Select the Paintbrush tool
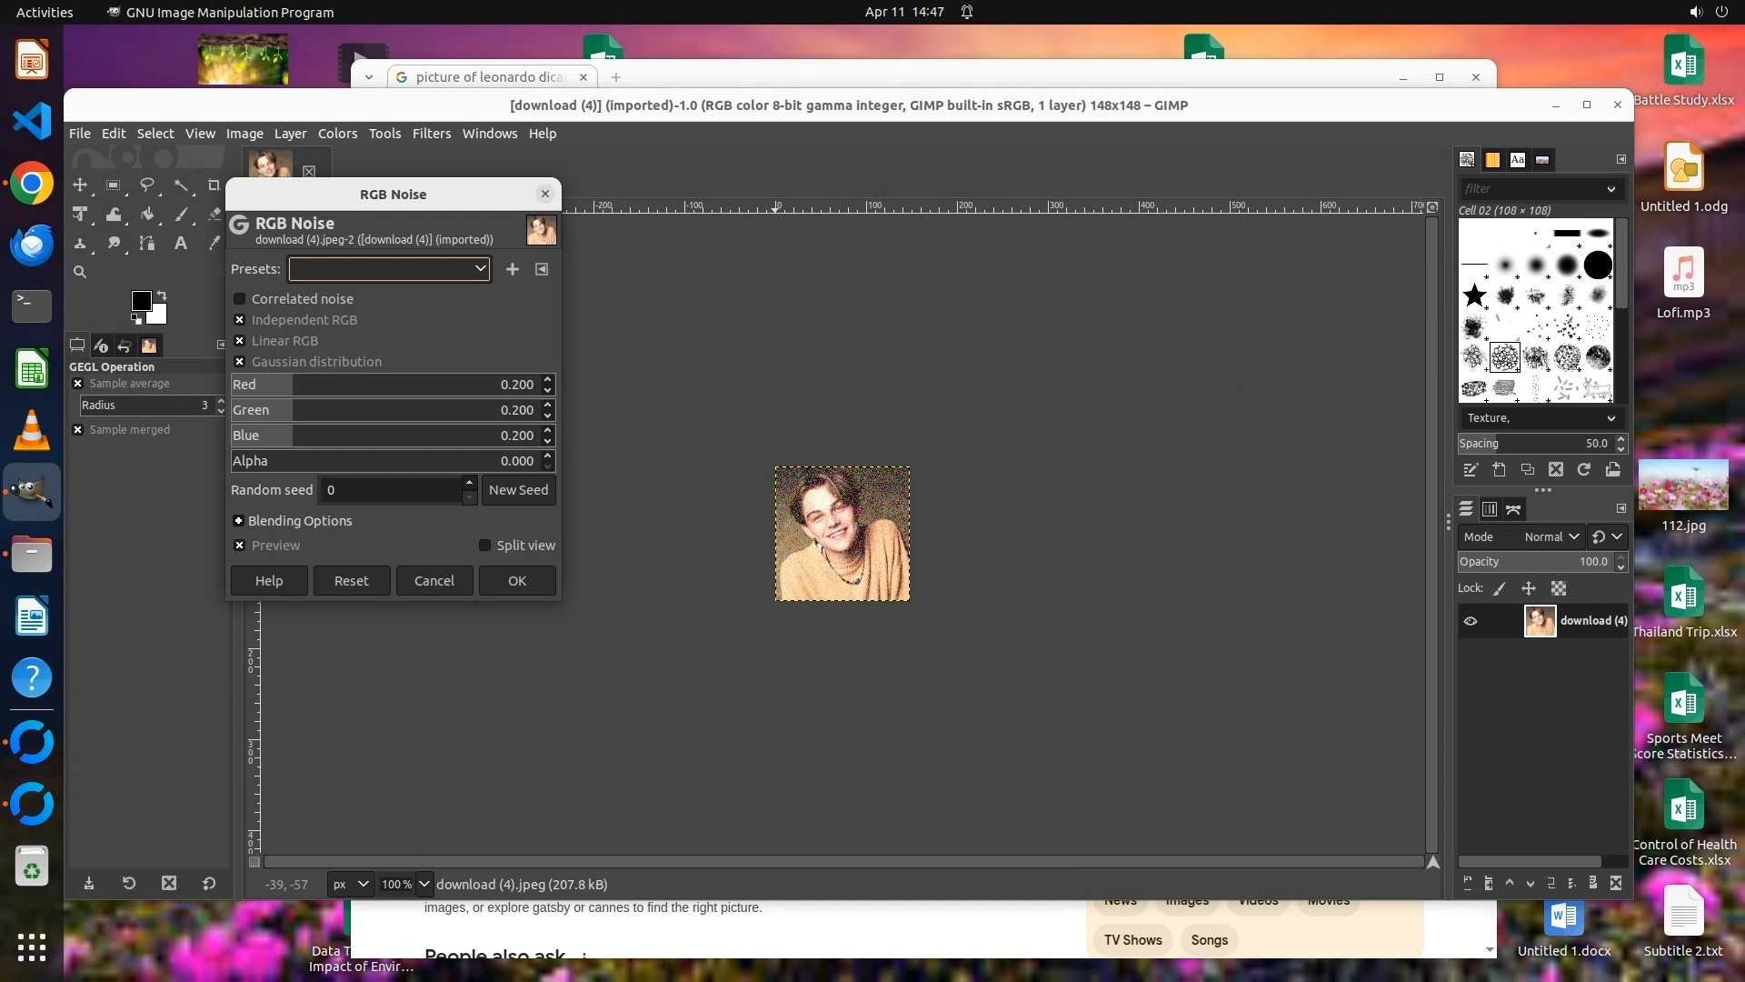Screen dimensions: 1745x982 click(181, 215)
